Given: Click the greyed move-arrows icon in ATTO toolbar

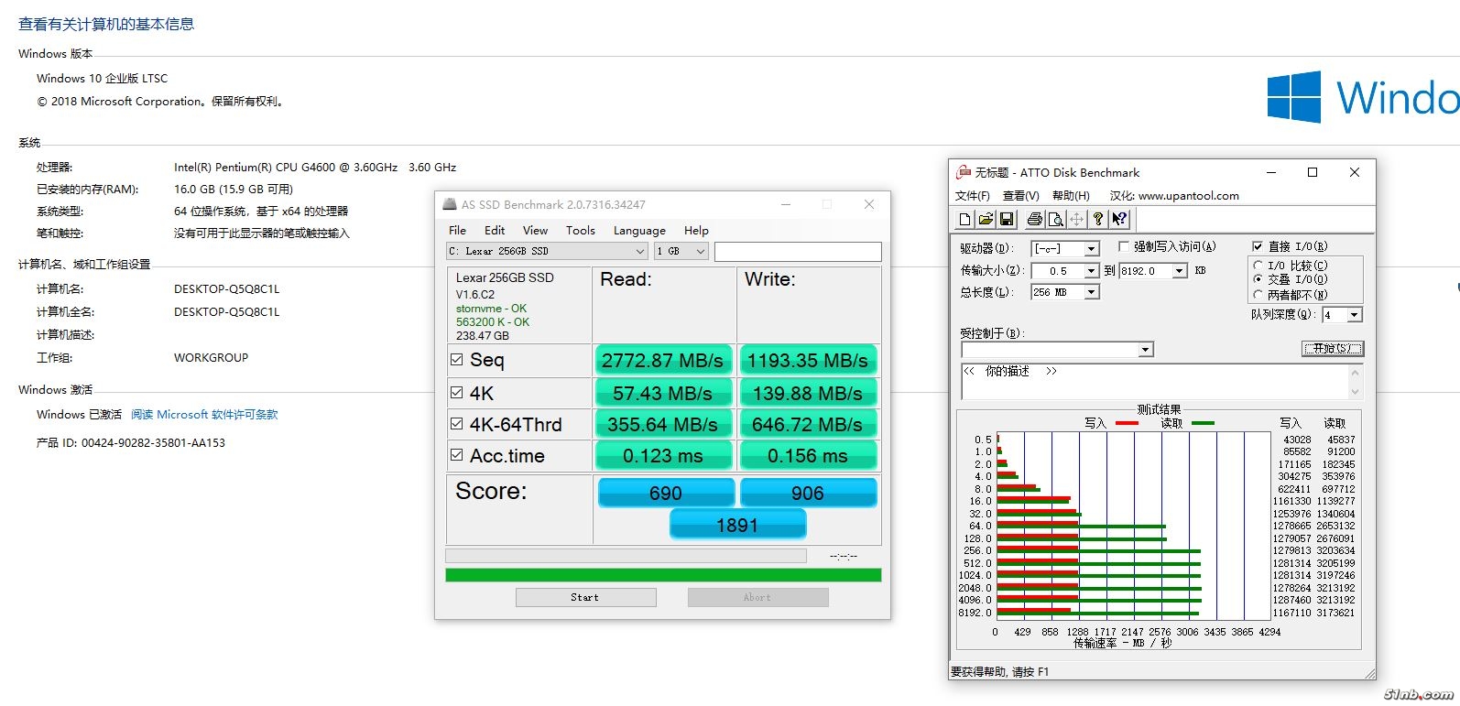Looking at the screenshot, I should (1076, 219).
